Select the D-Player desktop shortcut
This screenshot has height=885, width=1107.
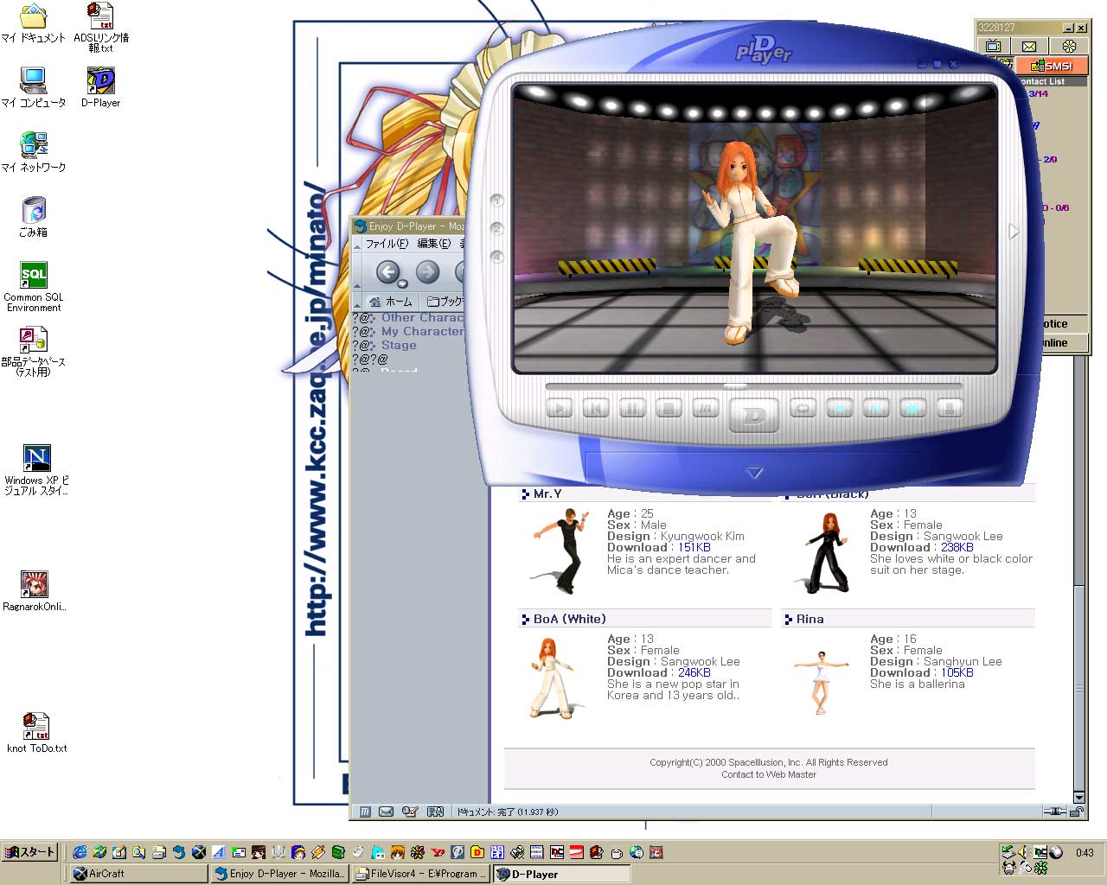point(100,88)
